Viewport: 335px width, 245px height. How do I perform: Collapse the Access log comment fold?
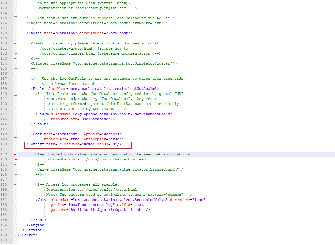click(x=15, y=184)
